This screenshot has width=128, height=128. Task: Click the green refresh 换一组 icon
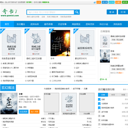pyautogui.click(x=101, y=79)
